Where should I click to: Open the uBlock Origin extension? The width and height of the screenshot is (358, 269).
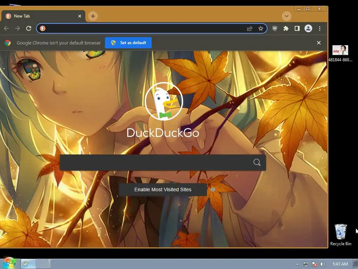[x=275, y=28]
